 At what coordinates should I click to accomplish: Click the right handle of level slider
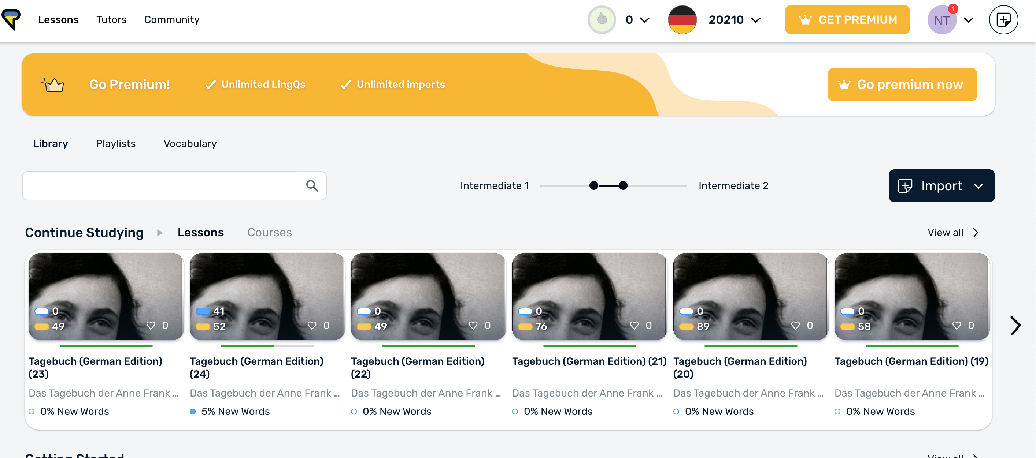tap(623, 185)
